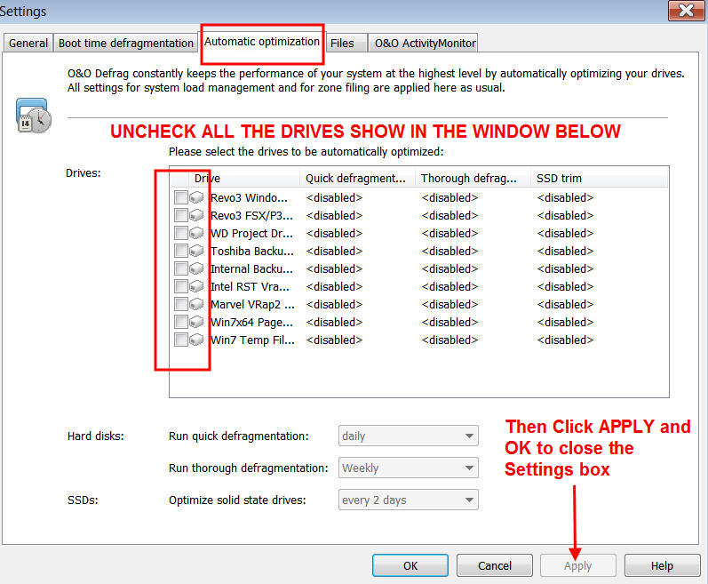Switch to the Boot time defragmentation tab
Viewport: 708px width, 584px height.
coord(126,43)
